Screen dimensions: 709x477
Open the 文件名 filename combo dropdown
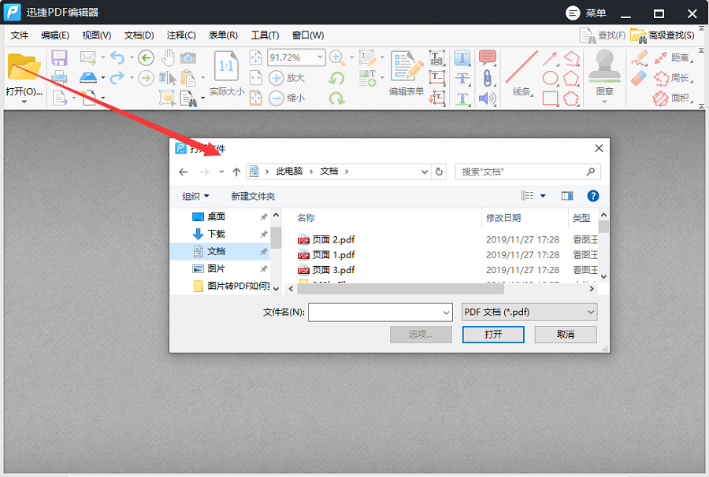[446, 312]
